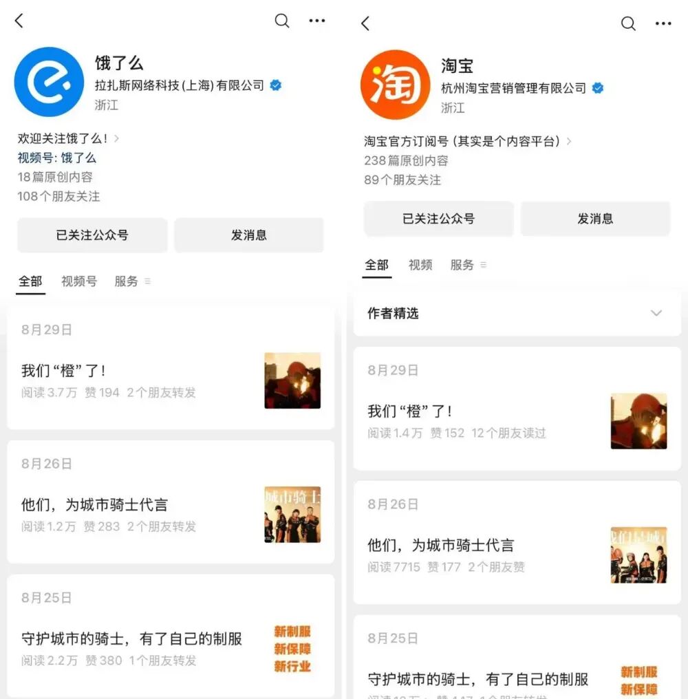The width and height of the screenshot is (688, 699).
Task: Expand the 作者精选 section
Action: click(655, 313)
